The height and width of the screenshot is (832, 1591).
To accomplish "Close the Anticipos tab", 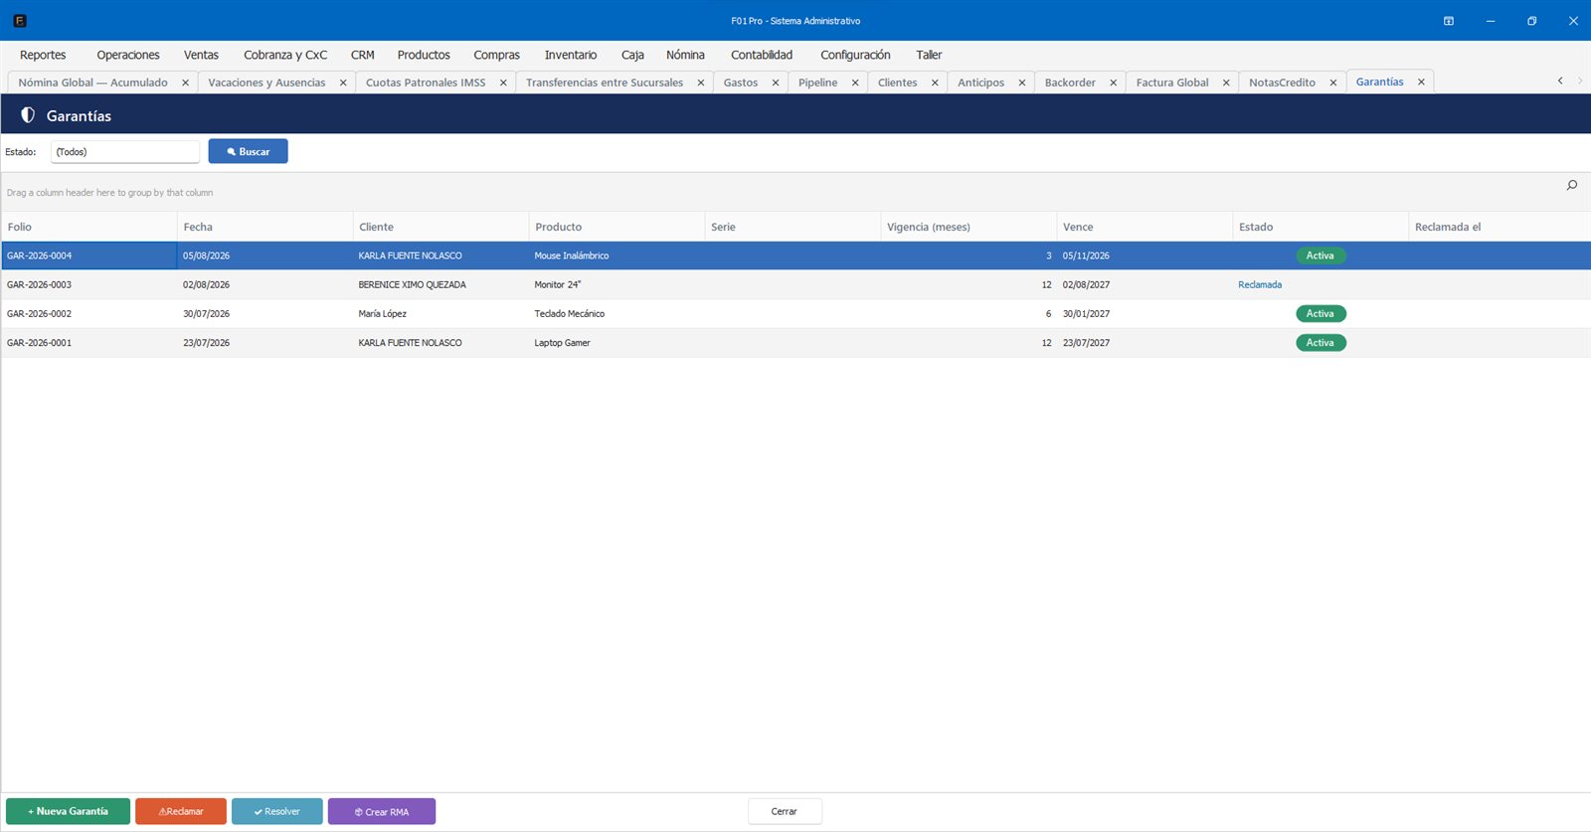I will click(x=1022, y=83).
